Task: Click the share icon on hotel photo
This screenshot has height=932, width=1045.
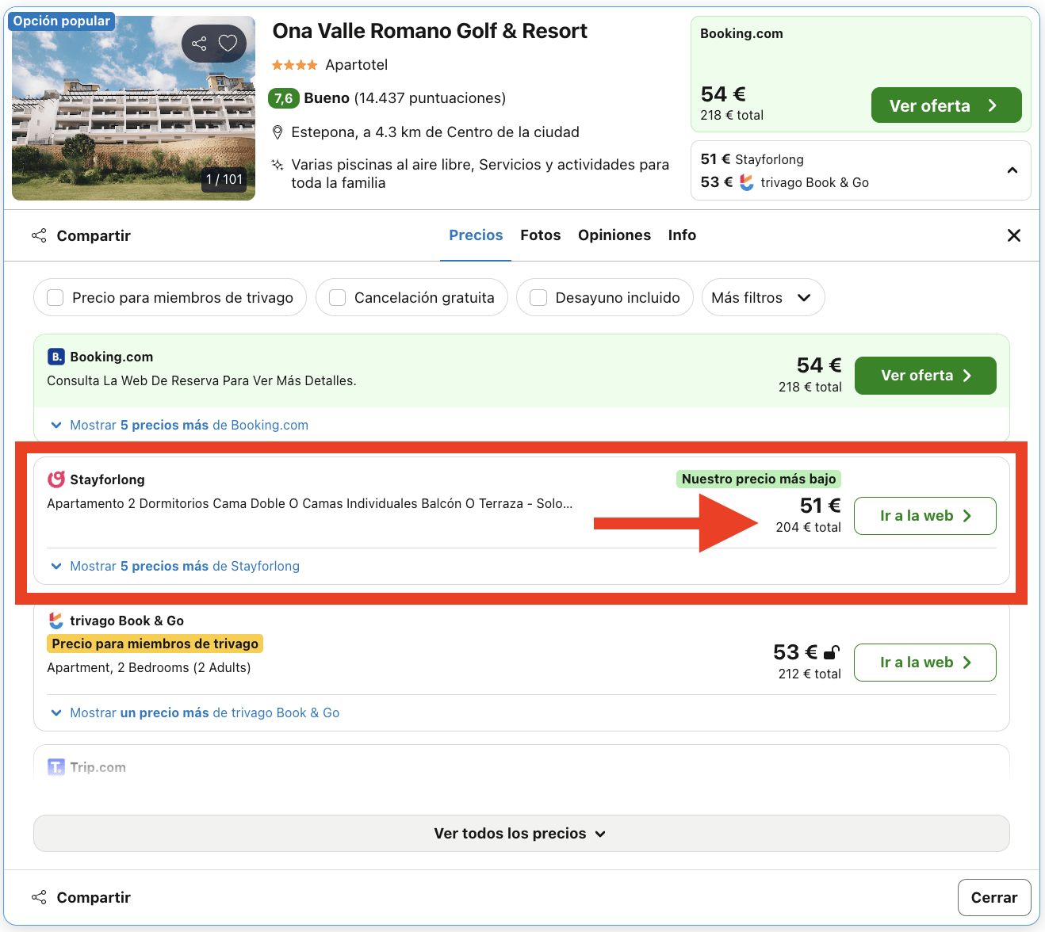Action: tap(199, 44)
